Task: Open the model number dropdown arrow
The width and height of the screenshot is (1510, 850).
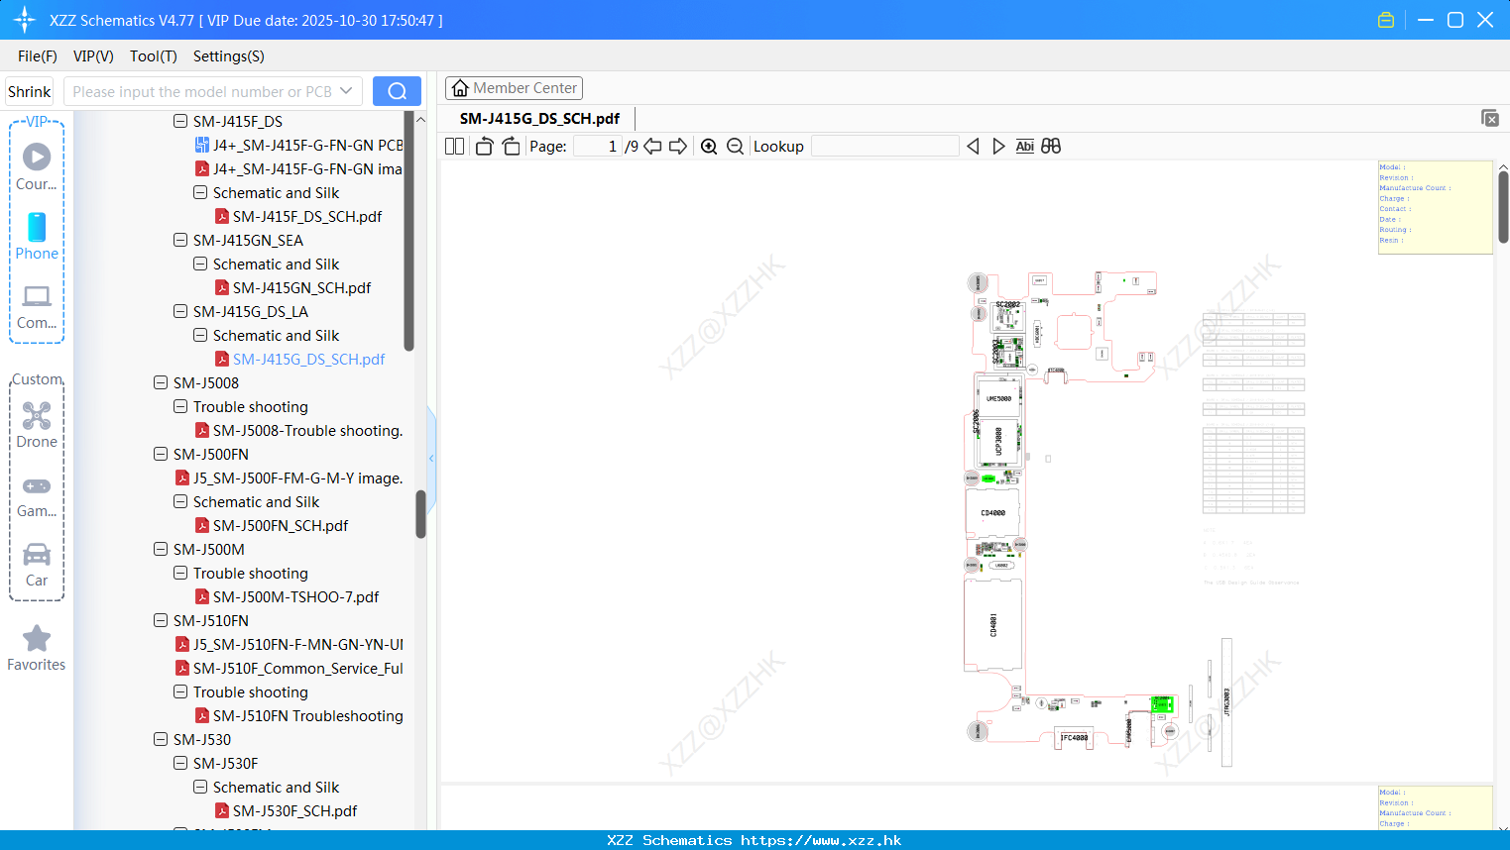Action: 346,91
